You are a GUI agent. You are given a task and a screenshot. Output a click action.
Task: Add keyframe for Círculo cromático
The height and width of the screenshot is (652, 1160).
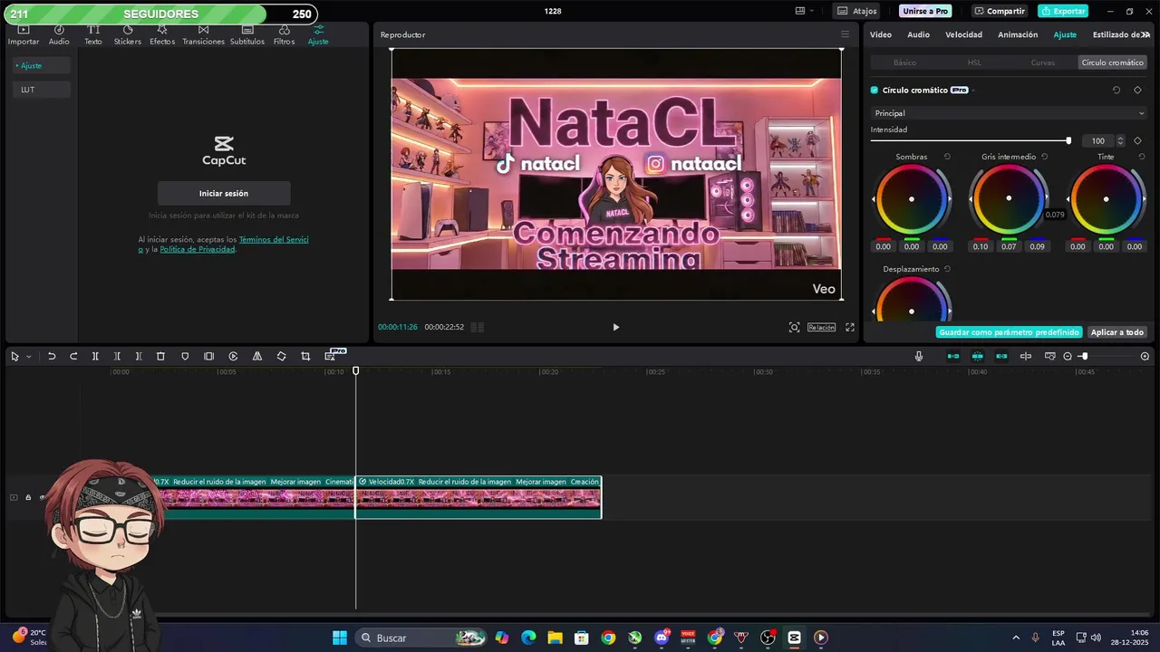coord(1137,91)
